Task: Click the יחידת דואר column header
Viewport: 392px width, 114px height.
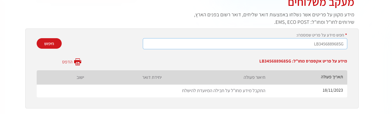Action: coord(152,77)
